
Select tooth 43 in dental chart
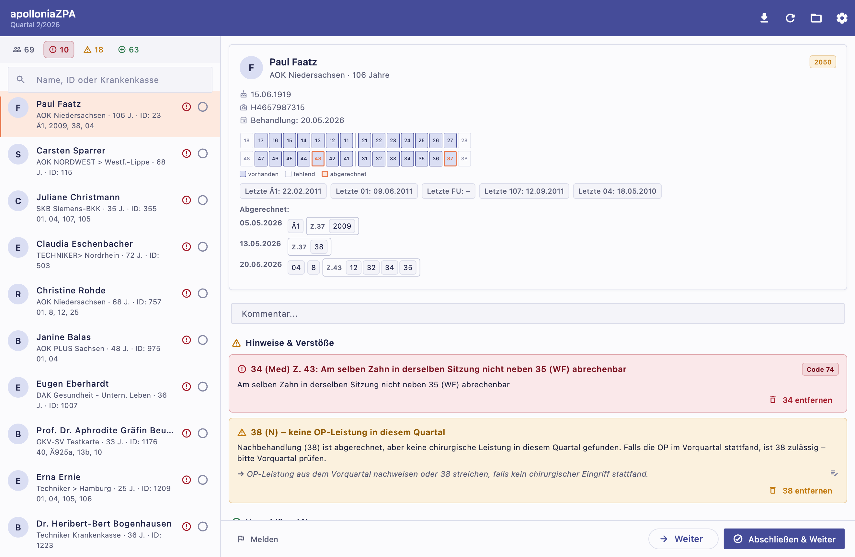click(x=318, y=158)
